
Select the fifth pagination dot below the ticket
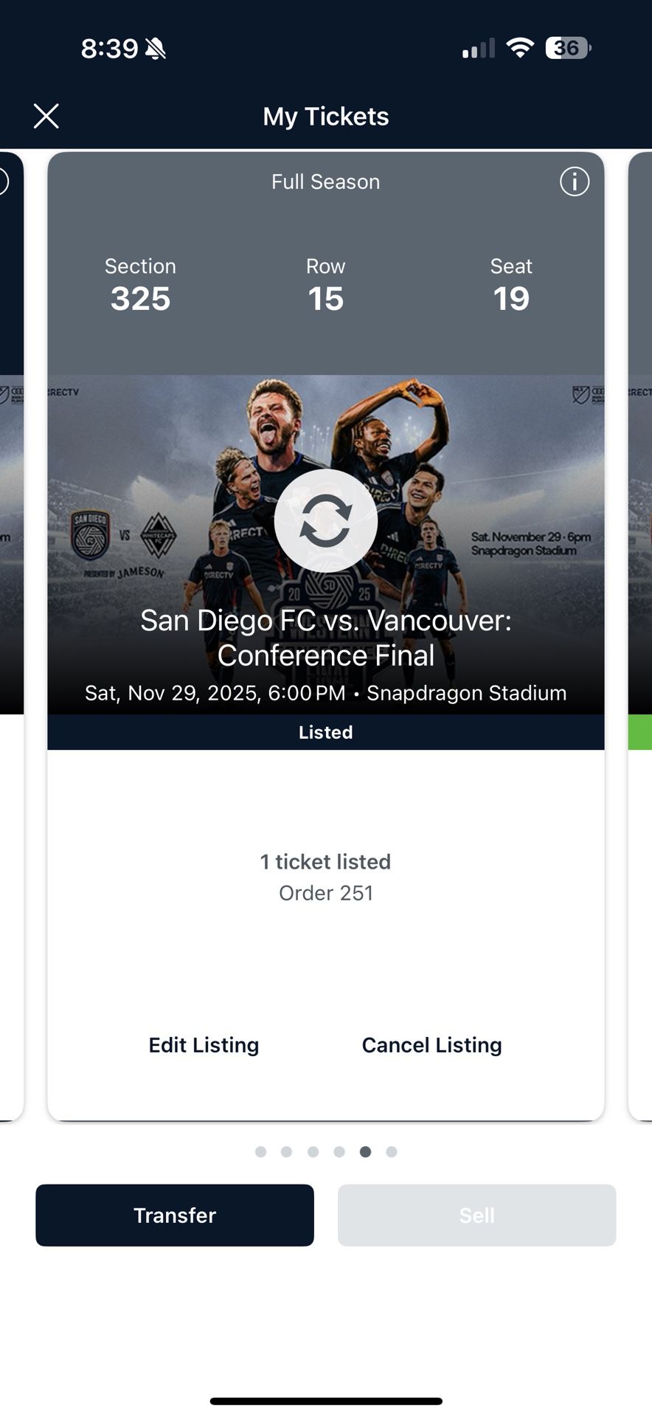coord(365,1151)
